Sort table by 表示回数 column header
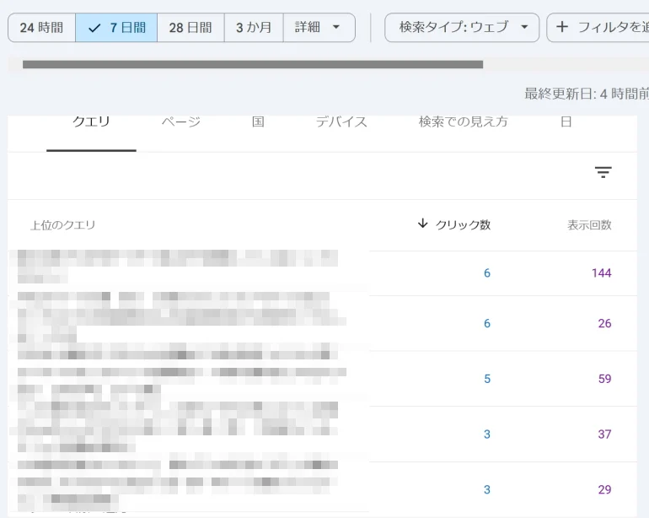This screenshot has height=518, width=649. 589,225
